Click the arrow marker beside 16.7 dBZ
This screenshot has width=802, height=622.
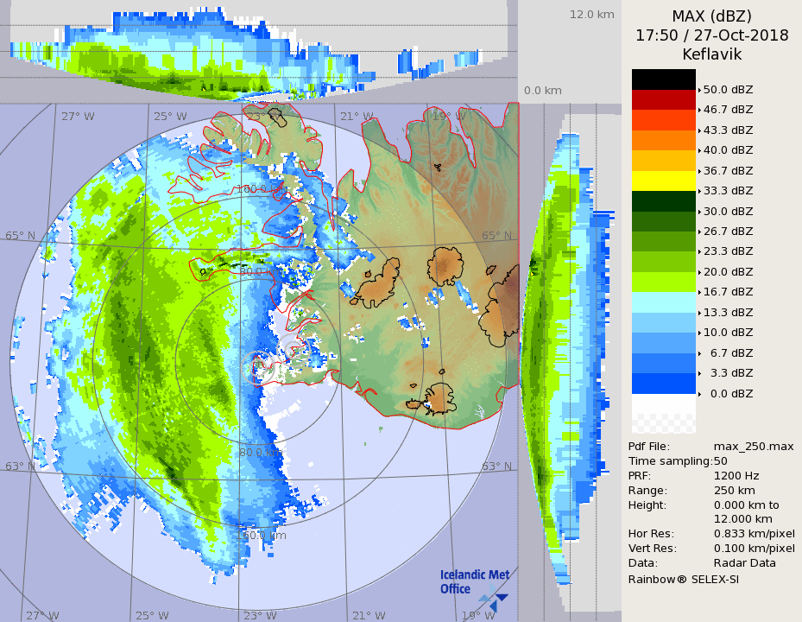[x=700, y=292]
